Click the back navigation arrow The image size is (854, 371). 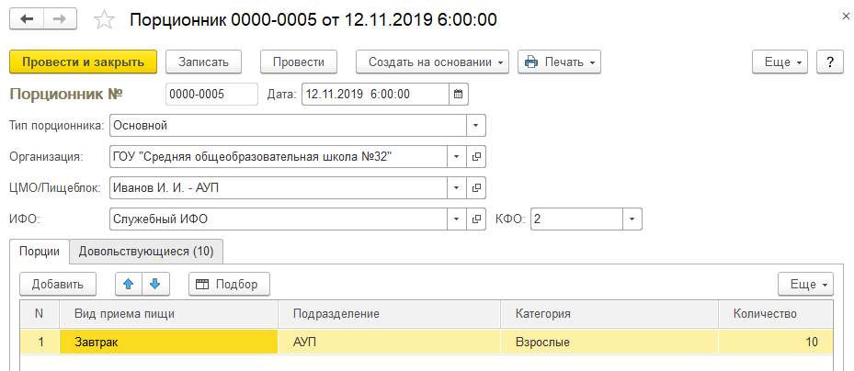coord(27,19)
